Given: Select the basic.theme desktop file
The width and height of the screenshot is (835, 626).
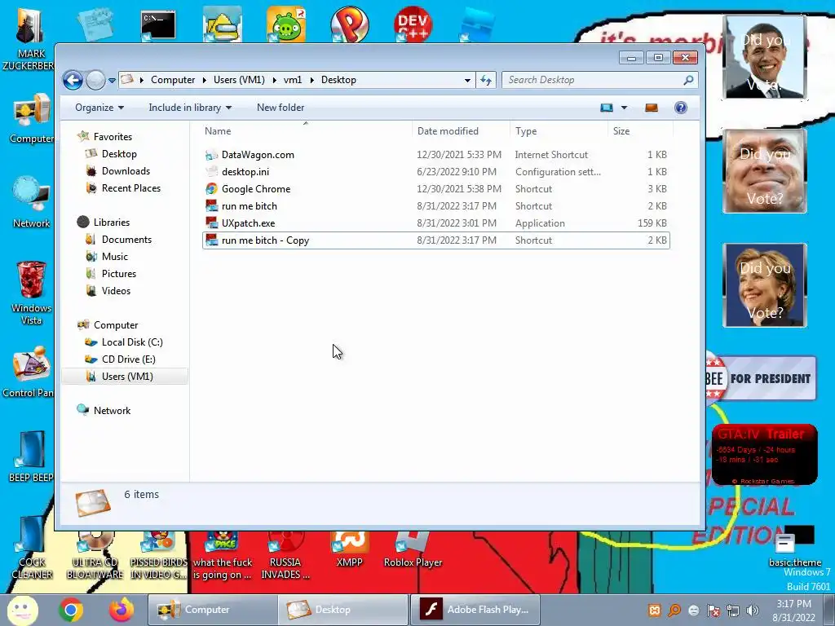Looking at the screenshot, I should 794,547.
